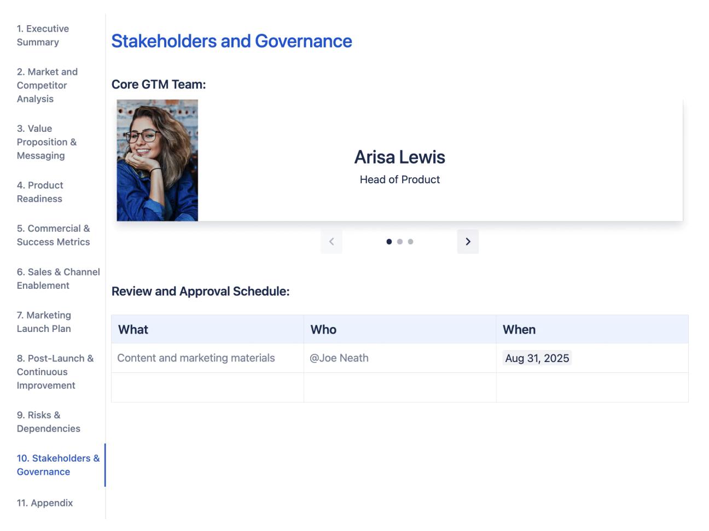Select the highlighted Stakeholders & Governance entry

[57, 465]
